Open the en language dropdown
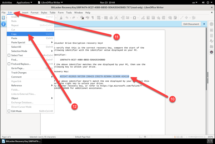Screen dimensions: 215x144 tap(195, 3)
